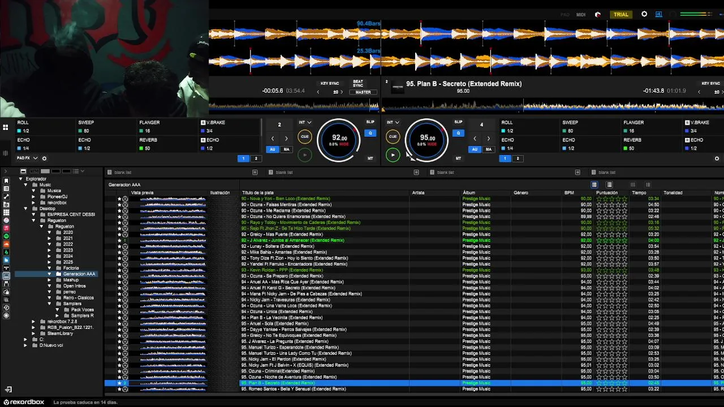Enable auto loop AU on left deck

[273, 149]
